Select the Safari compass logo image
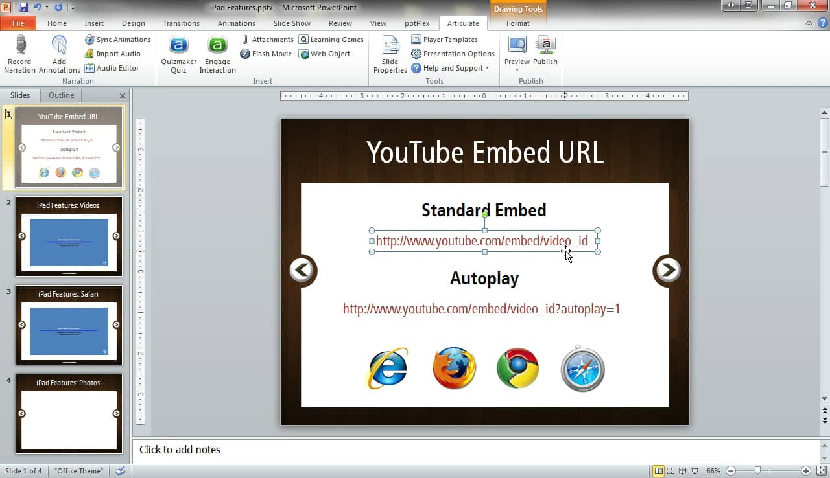 [582, 369]
